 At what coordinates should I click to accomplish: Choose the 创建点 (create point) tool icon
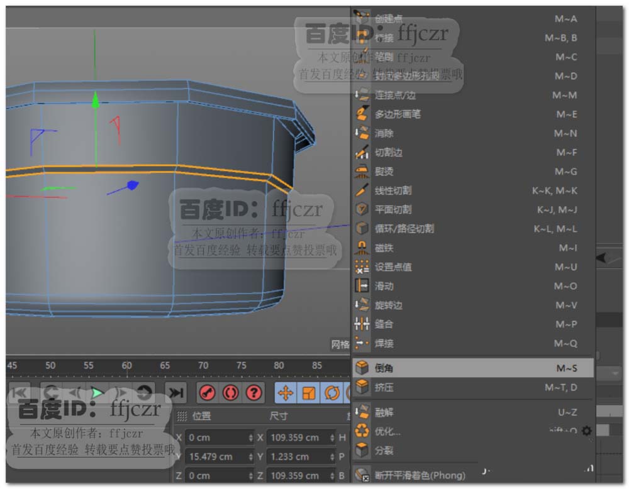tap(362, 17)
